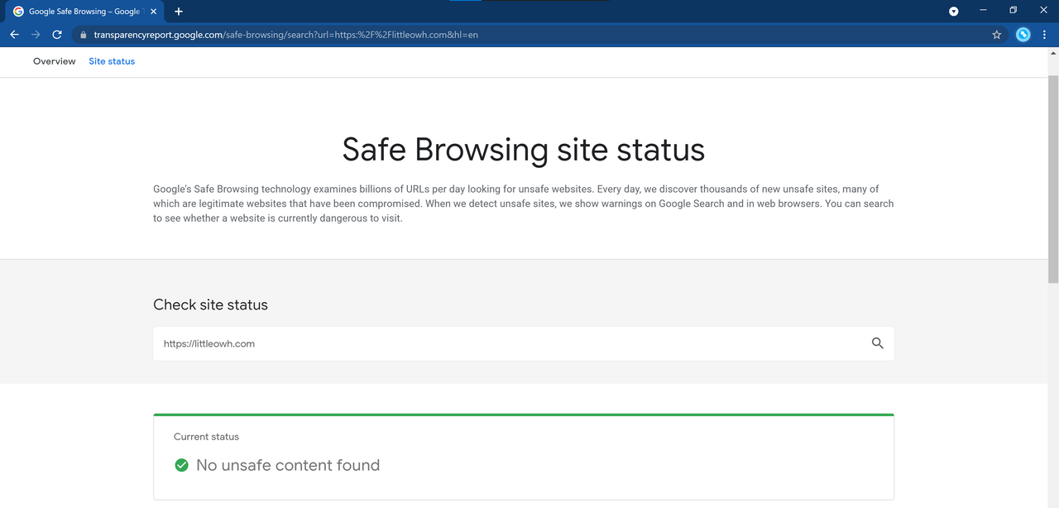This screenshot has height=508, width=1059.
Task: Click the Current status label
Action: click(x=206, y=437)
